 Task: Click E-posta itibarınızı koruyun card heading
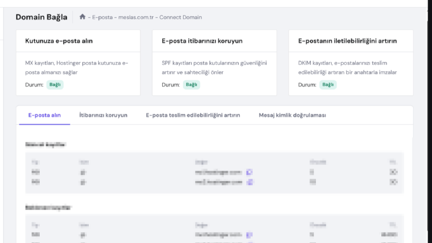coord(202,41)
